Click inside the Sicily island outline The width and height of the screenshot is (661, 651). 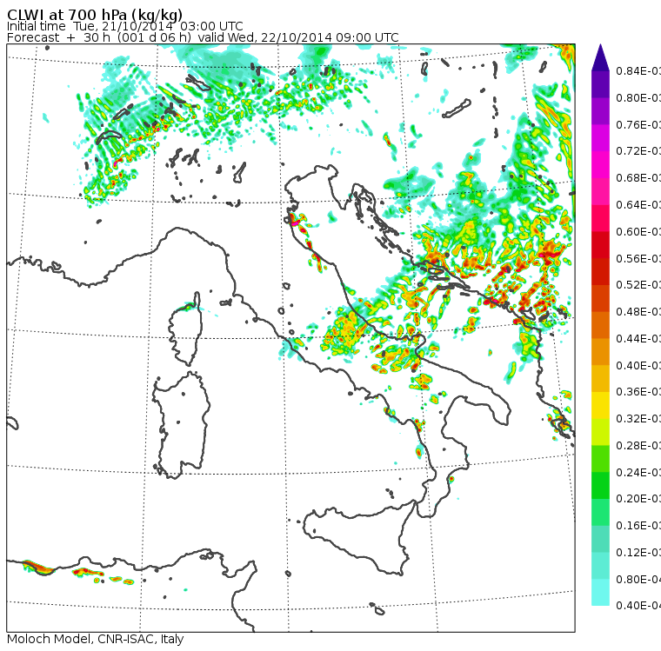pos(358,535)
